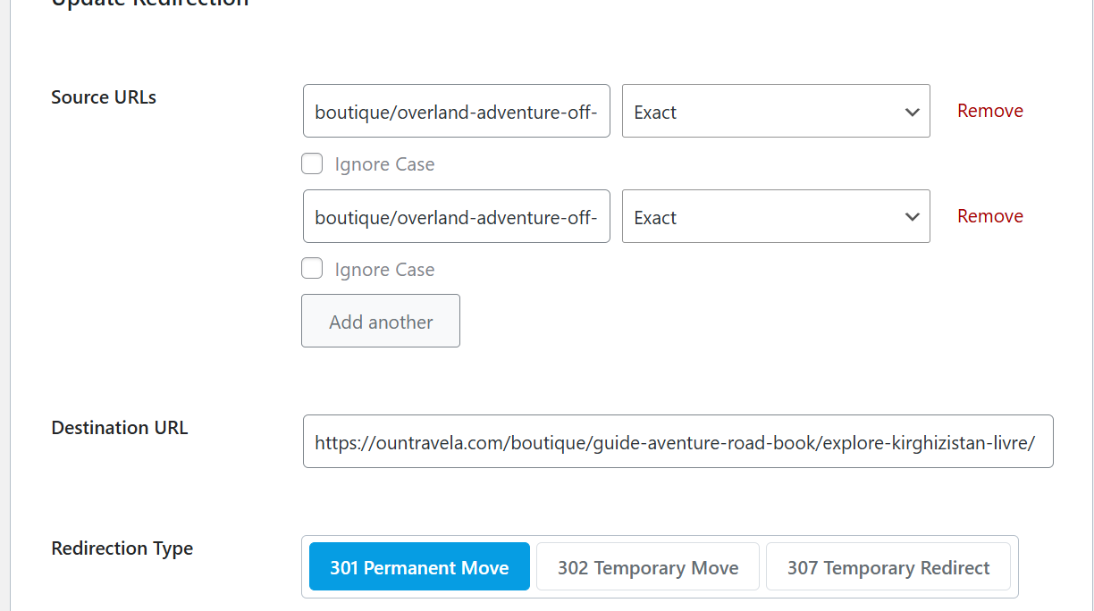Screen dimensions: 1094x611
Task: Select 301 Permanent Move redirection type
Action: click(419, 567)
